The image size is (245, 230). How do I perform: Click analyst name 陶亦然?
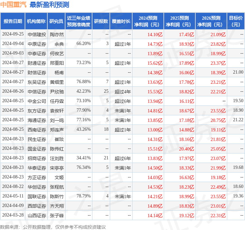(57, 34)
